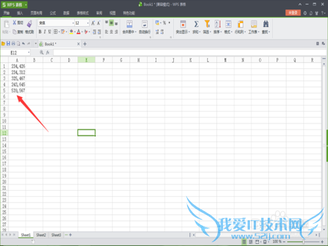Expand quick access toolbar dropdown arrow

(x=35, y=44)
